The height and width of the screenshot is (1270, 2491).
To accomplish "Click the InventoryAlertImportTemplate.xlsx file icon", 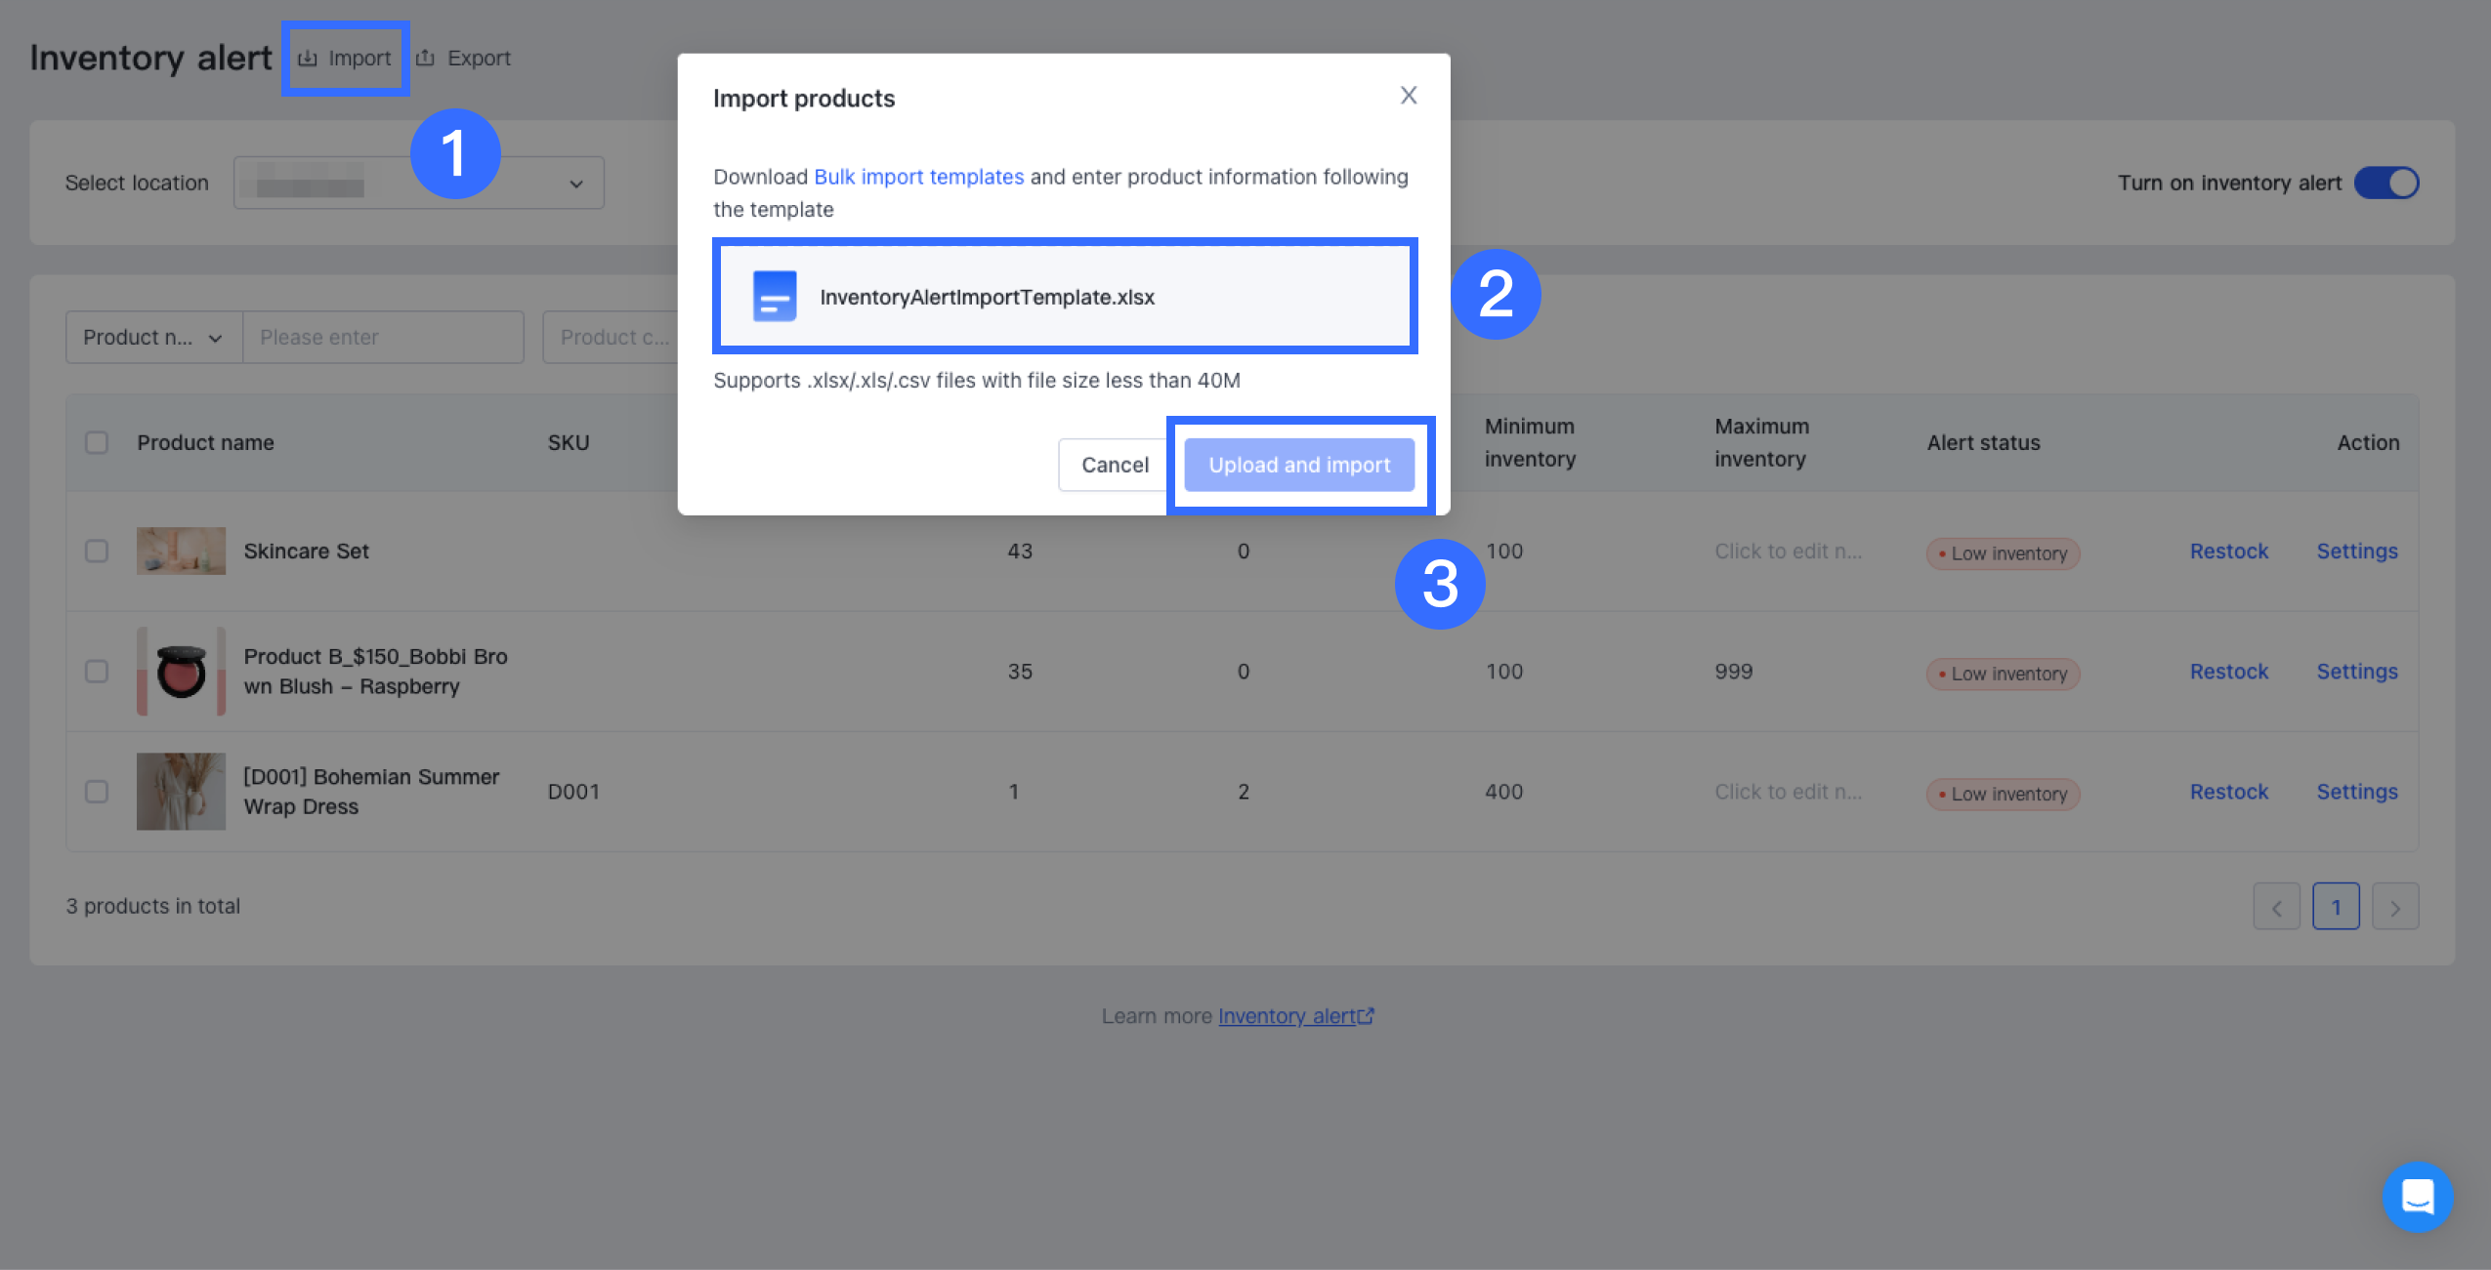I will [775, 297].
